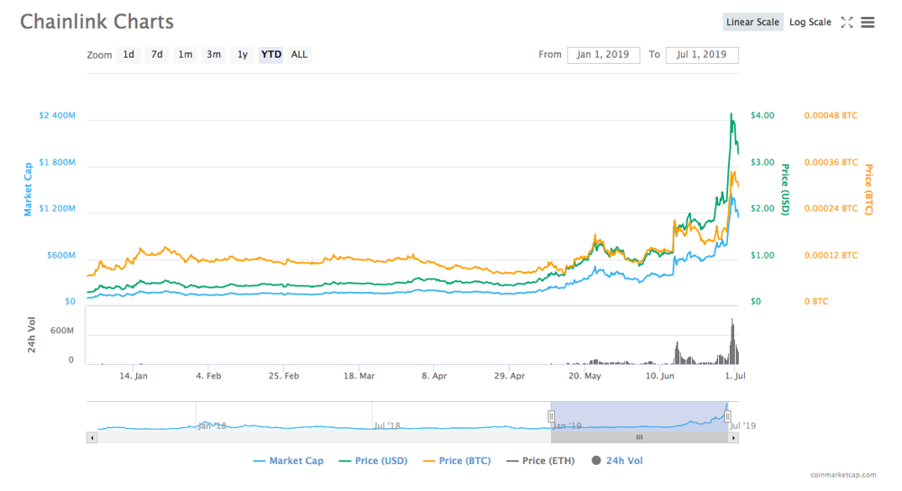
Task: Click the 8. Apr date axis label
Action: coord(435,377)
